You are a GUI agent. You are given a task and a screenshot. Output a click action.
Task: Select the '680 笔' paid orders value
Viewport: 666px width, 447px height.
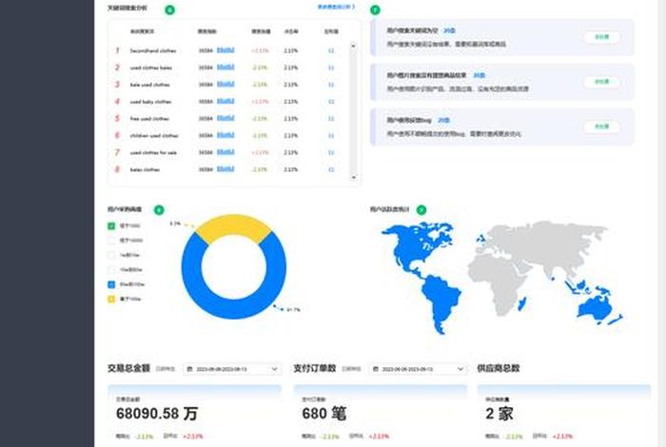pyautogui.click(x=324, y=414)
